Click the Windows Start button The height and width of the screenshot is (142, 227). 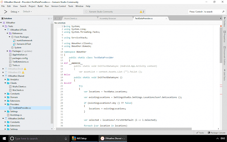4,138
